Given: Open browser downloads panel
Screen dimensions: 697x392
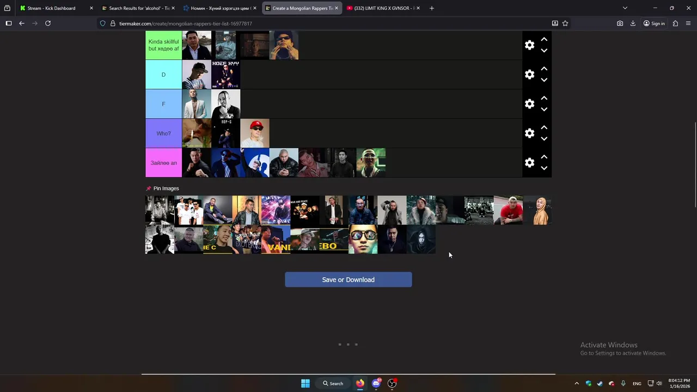Looking at the screenshot, I should coord(633,23).
